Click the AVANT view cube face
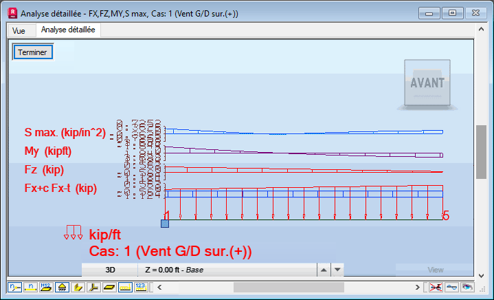Viewport: 494px width, 300px height. pos(427,83)
